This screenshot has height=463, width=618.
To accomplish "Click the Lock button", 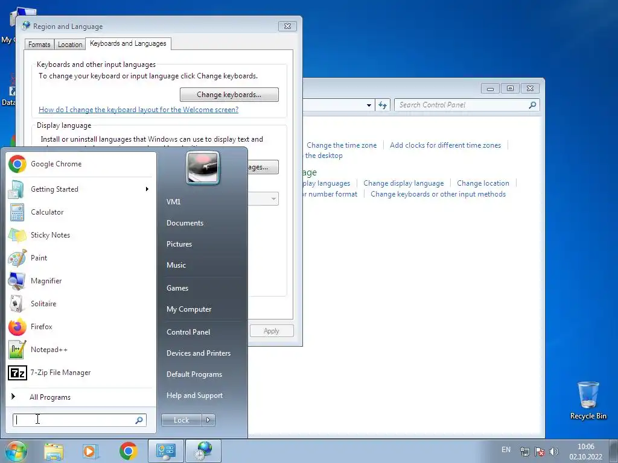I will coord(182,420).
